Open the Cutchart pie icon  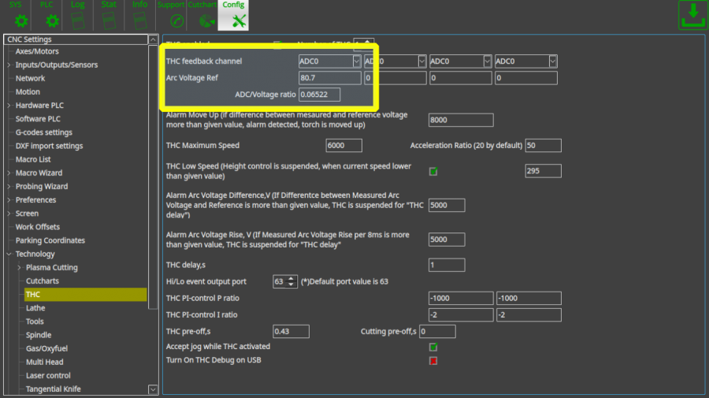point(207,20)
